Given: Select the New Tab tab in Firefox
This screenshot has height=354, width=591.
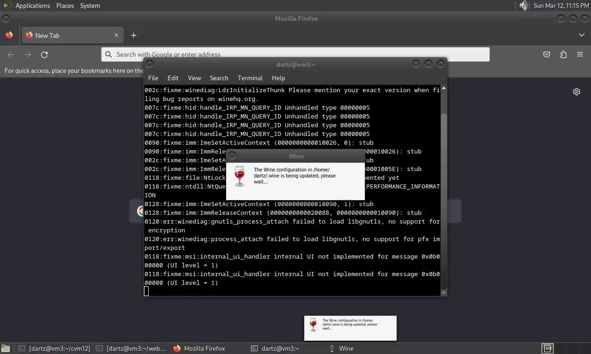Looking at the screenshot, I should click(72, 35).
